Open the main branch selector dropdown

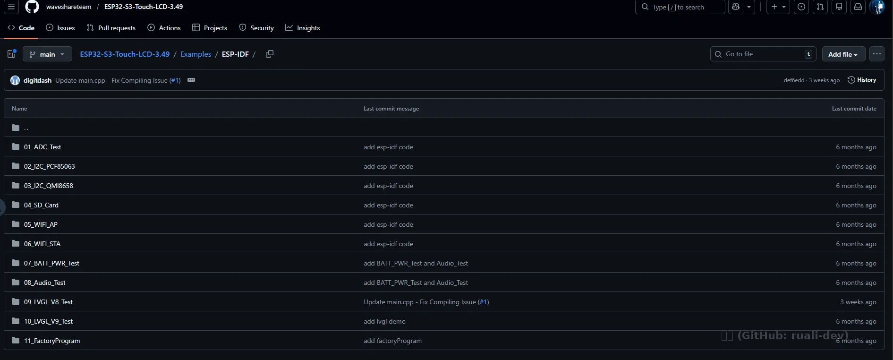tap(47, 54)
